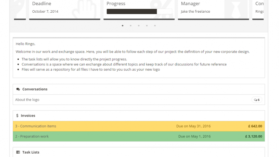Click the list icon beside Task Lists
Viewport: 279px width, 157px height.
tap(18, 152)
